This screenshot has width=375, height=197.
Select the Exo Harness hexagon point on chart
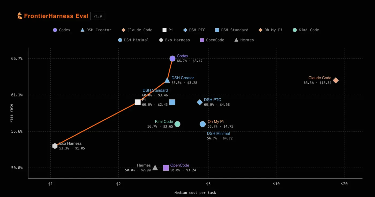tap(55, 146)
